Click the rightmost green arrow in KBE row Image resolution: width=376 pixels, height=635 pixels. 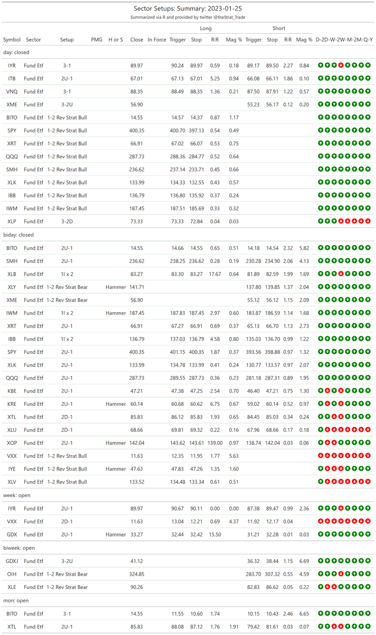point(368,391)
